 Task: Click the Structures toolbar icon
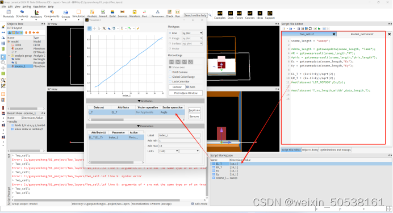(22, 12)
